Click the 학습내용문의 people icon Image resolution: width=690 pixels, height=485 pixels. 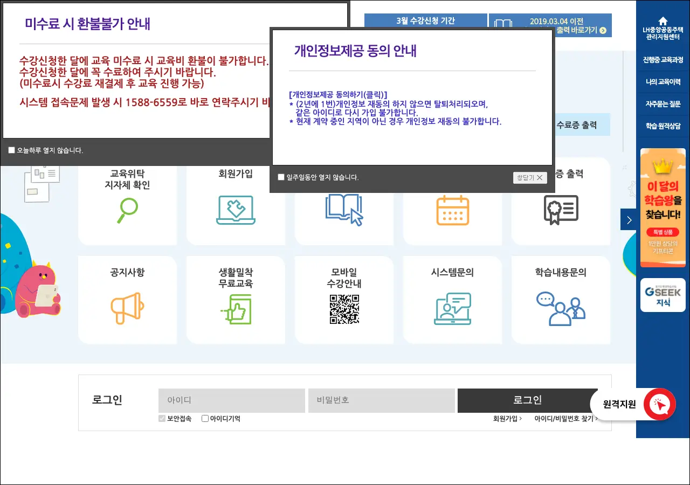[561, 309]
